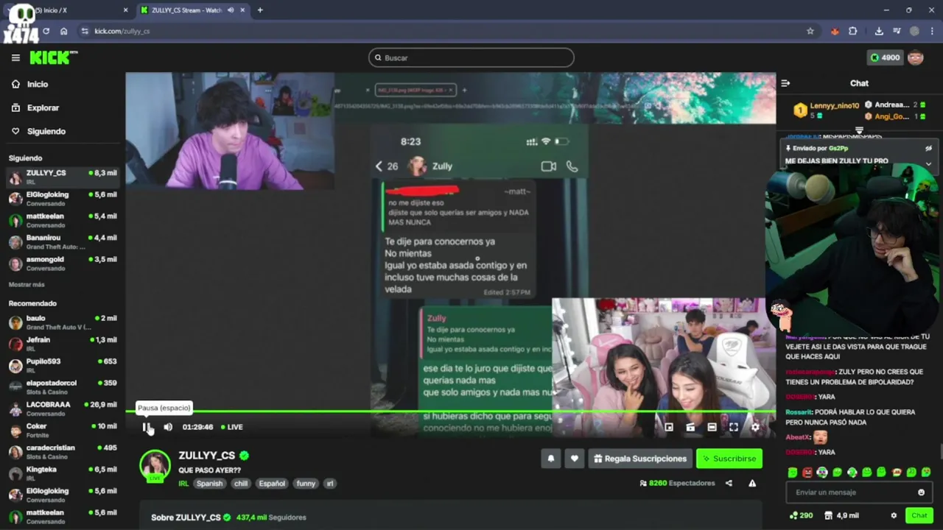Expand pinned message chevron
The image size is (943, 530).
pos(928,163)
